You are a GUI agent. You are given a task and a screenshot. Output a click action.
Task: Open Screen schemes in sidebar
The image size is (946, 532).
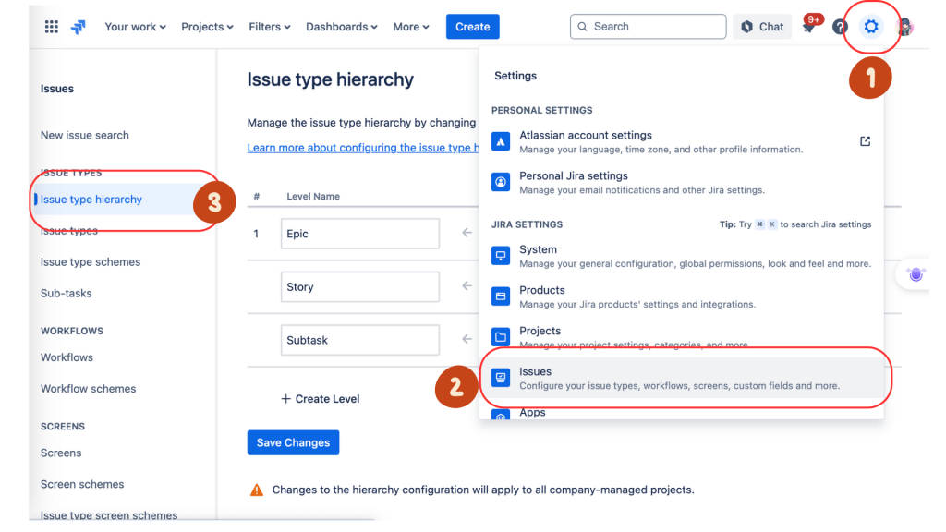[x=82, y=484]
